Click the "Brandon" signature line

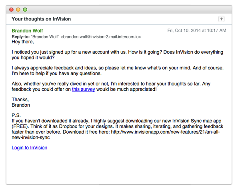click(x=21, y=105)
